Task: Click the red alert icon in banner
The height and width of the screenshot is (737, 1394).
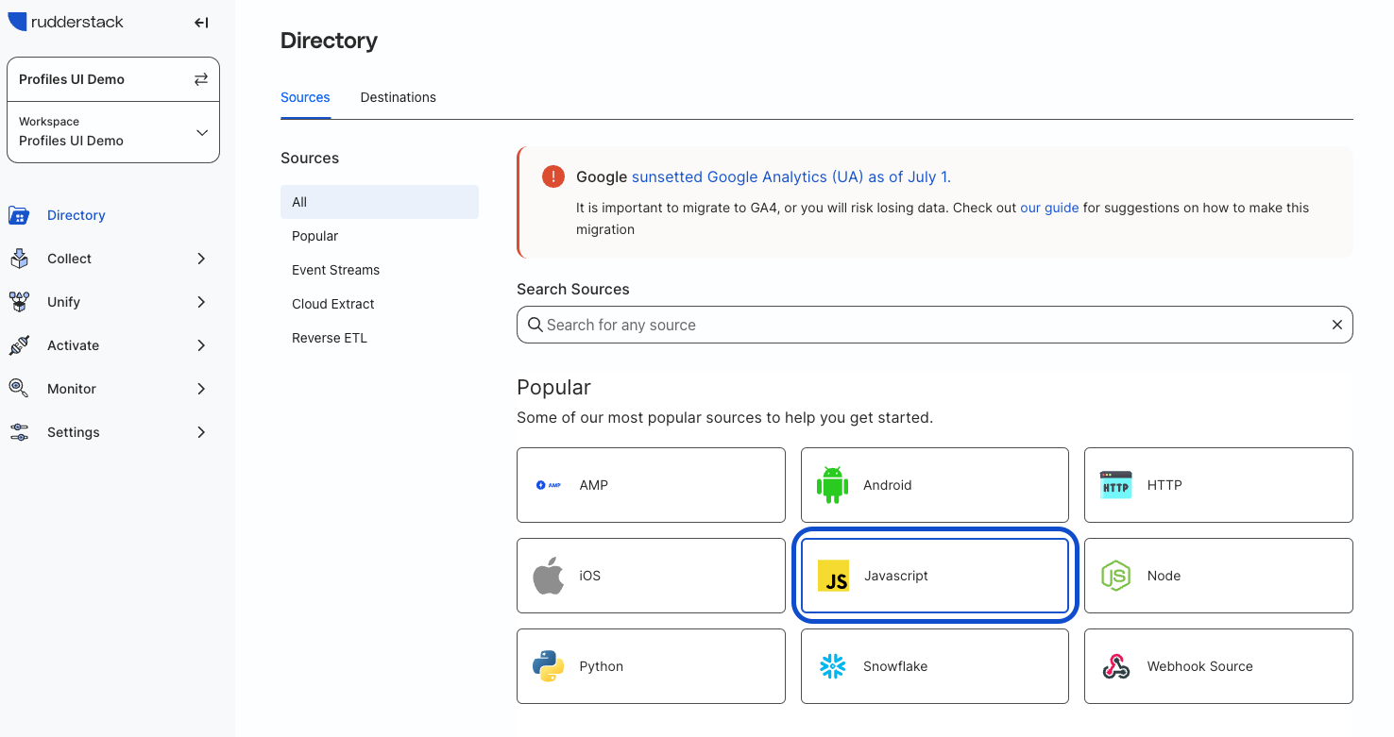Action: 553,176
